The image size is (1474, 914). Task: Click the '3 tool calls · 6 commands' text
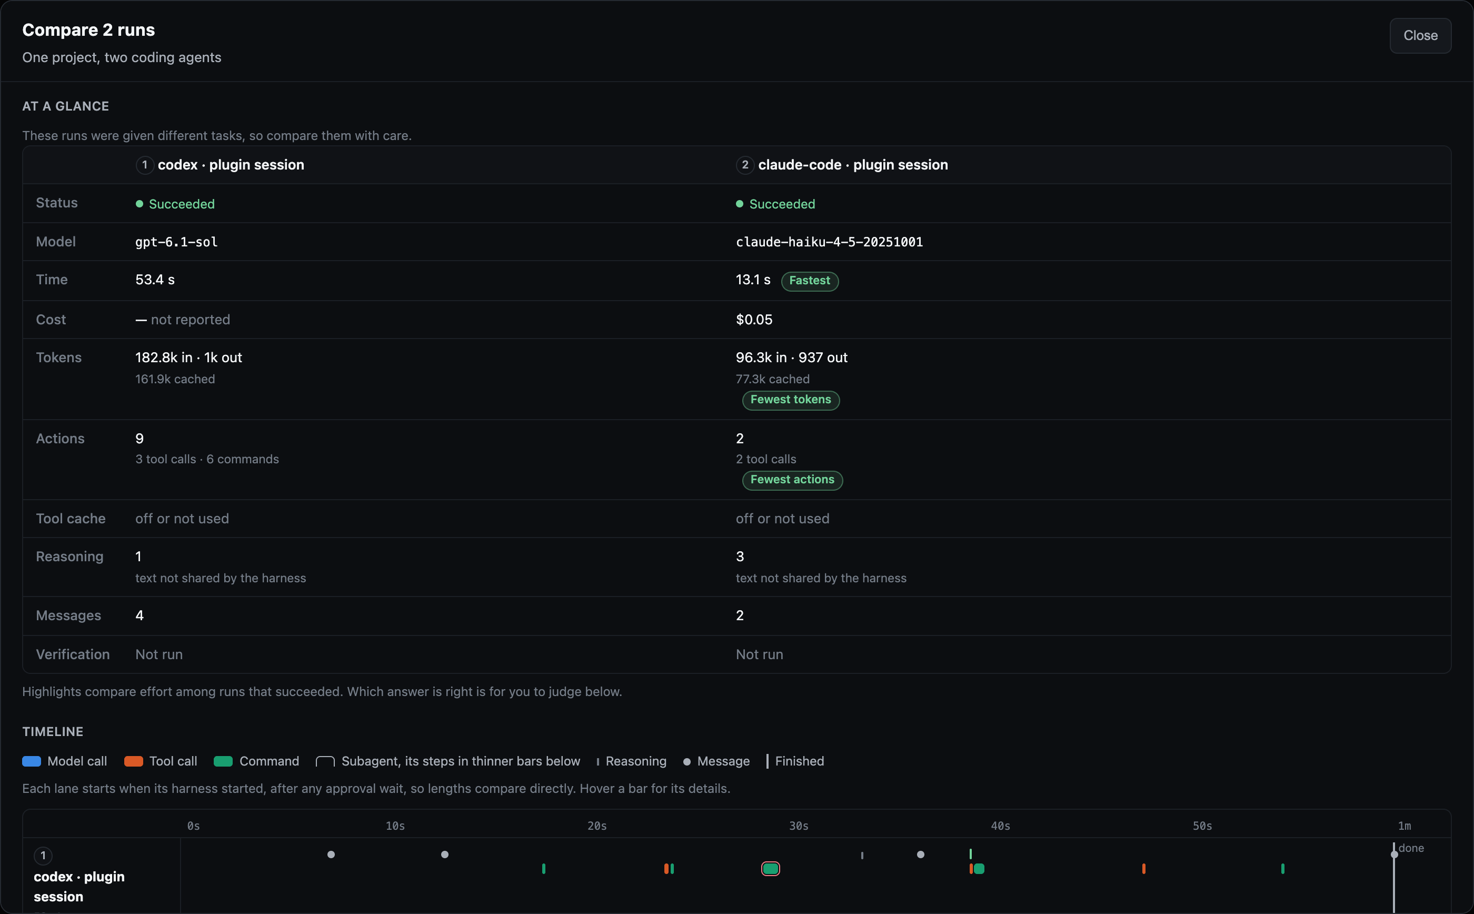207,459
